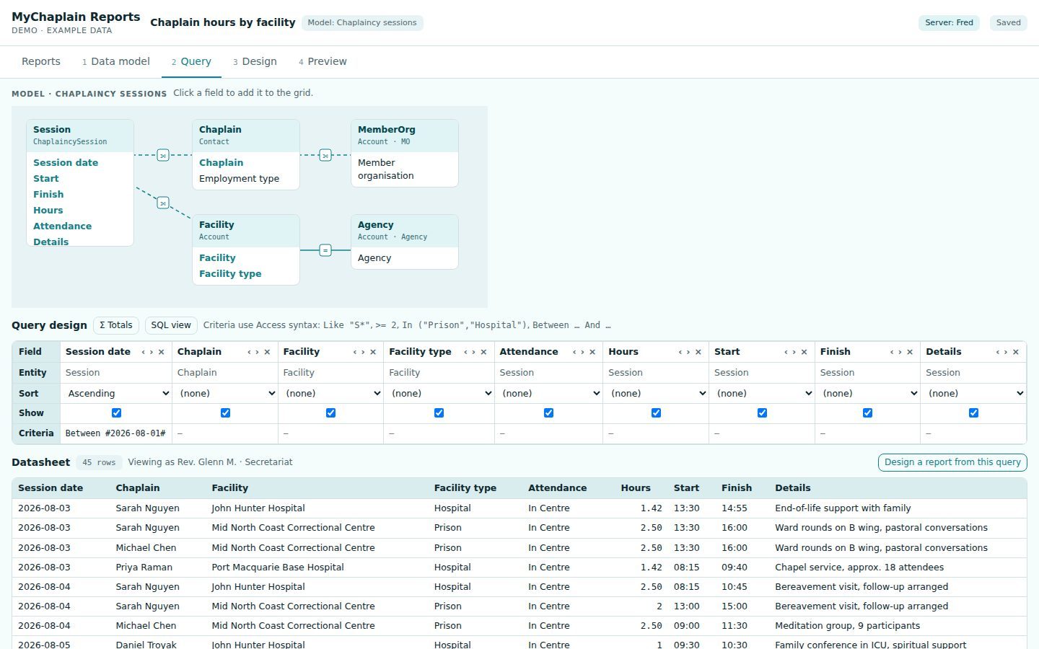The image size is (1039, 649).
Task: Open Sort dropdown for Start
Action: click(763, 393)
